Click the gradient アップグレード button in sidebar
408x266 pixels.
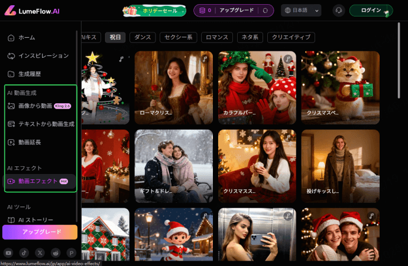[40, 232]
